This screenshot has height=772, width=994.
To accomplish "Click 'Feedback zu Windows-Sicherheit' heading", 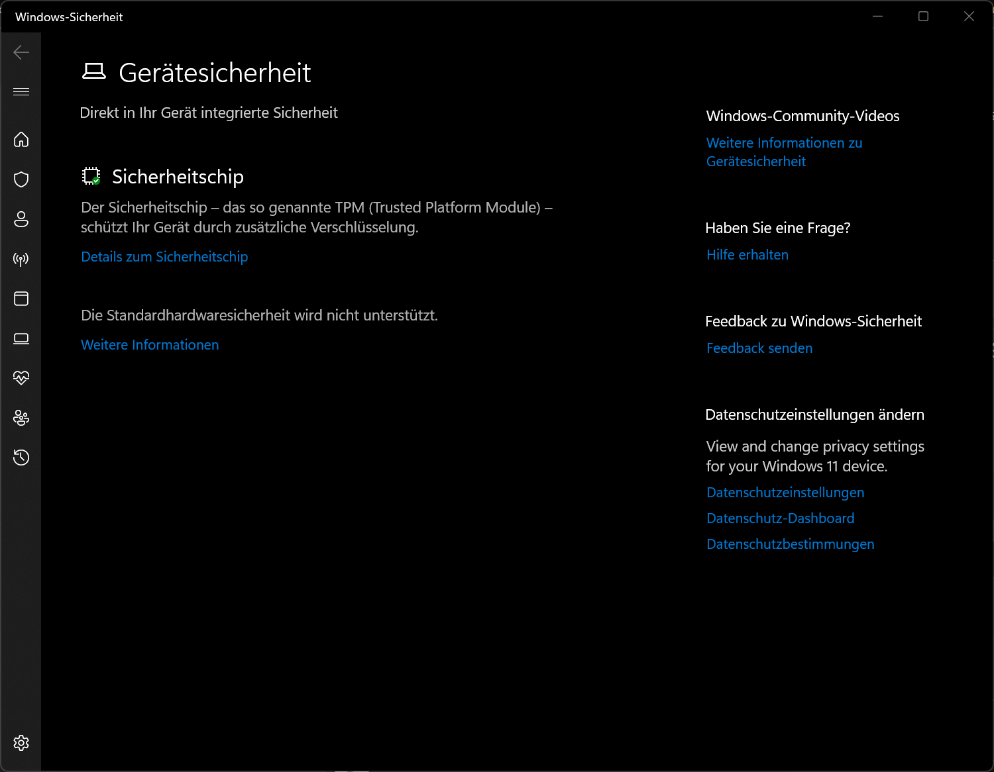I will (814, 321).
